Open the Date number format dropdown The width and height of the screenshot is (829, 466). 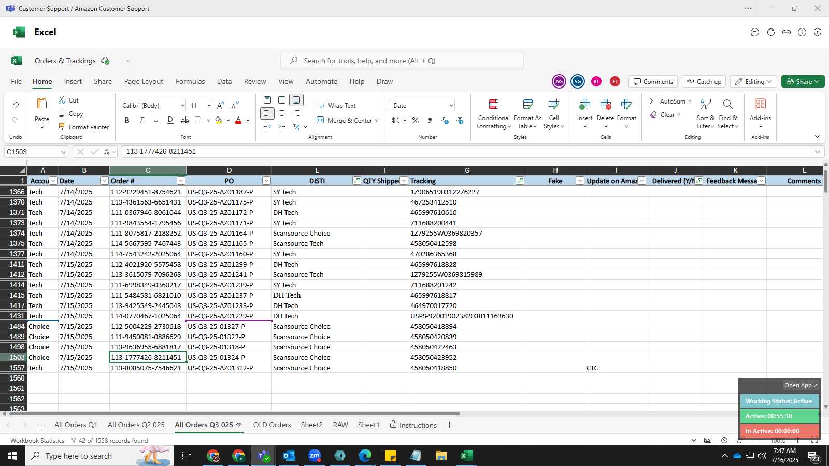point(451,105)
